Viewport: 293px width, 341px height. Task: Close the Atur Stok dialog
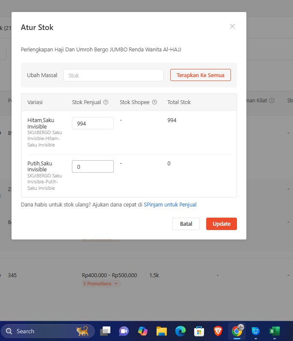232,26
